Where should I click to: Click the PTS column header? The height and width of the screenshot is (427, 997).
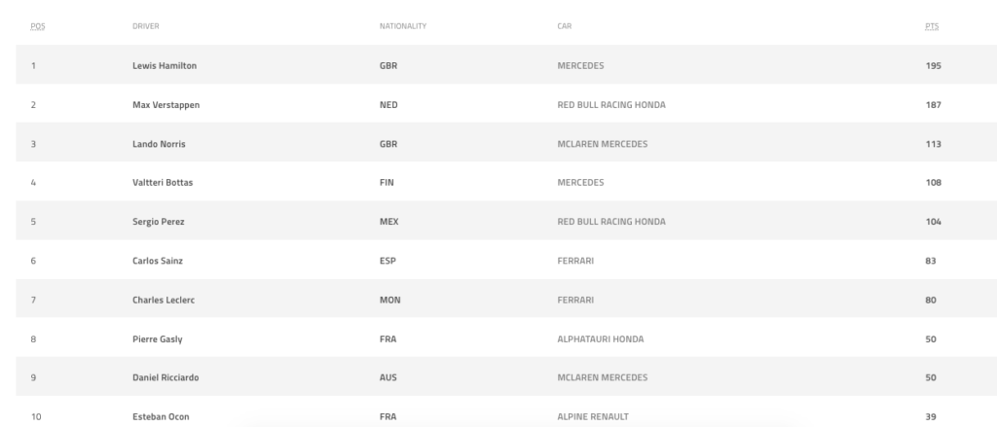932,26
